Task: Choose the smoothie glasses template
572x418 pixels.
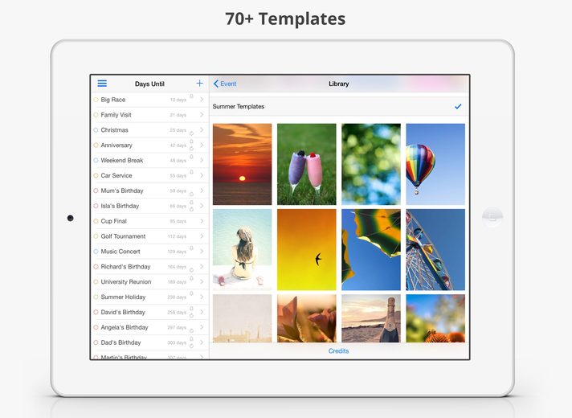Action: click(x=306, y=164)
